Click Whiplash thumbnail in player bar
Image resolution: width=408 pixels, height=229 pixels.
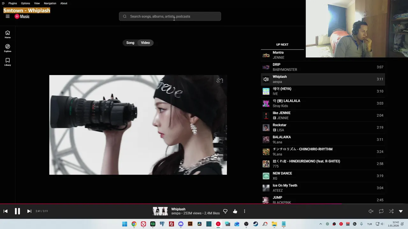[x=160, y=211]
